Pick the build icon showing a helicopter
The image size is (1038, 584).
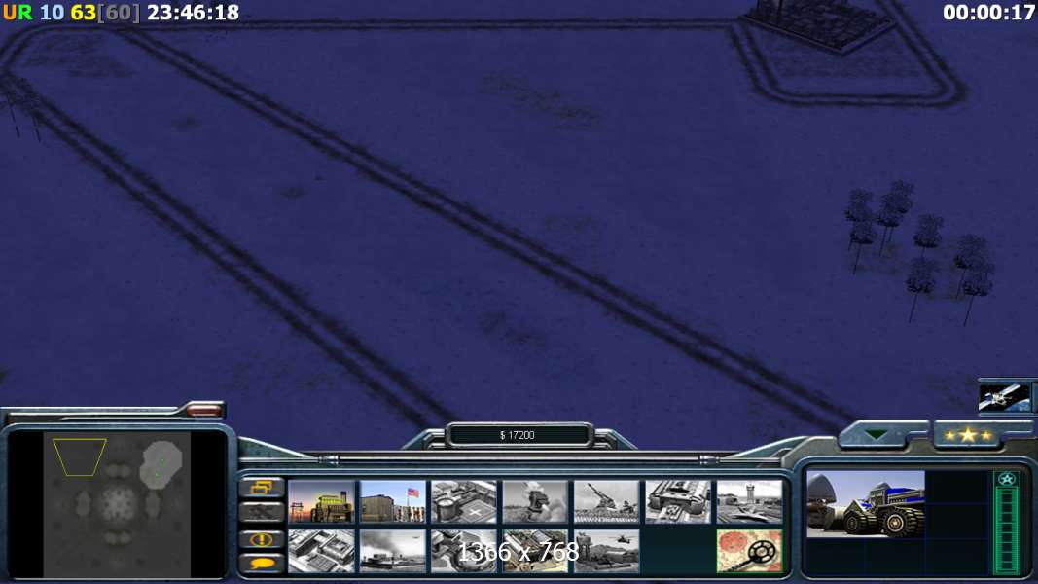607,550
